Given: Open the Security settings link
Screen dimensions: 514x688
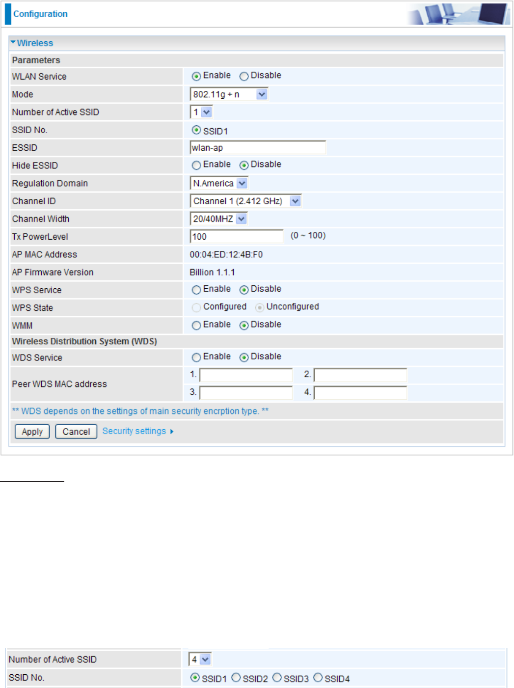Looking at the screenshot, I should tap(138, 431).
